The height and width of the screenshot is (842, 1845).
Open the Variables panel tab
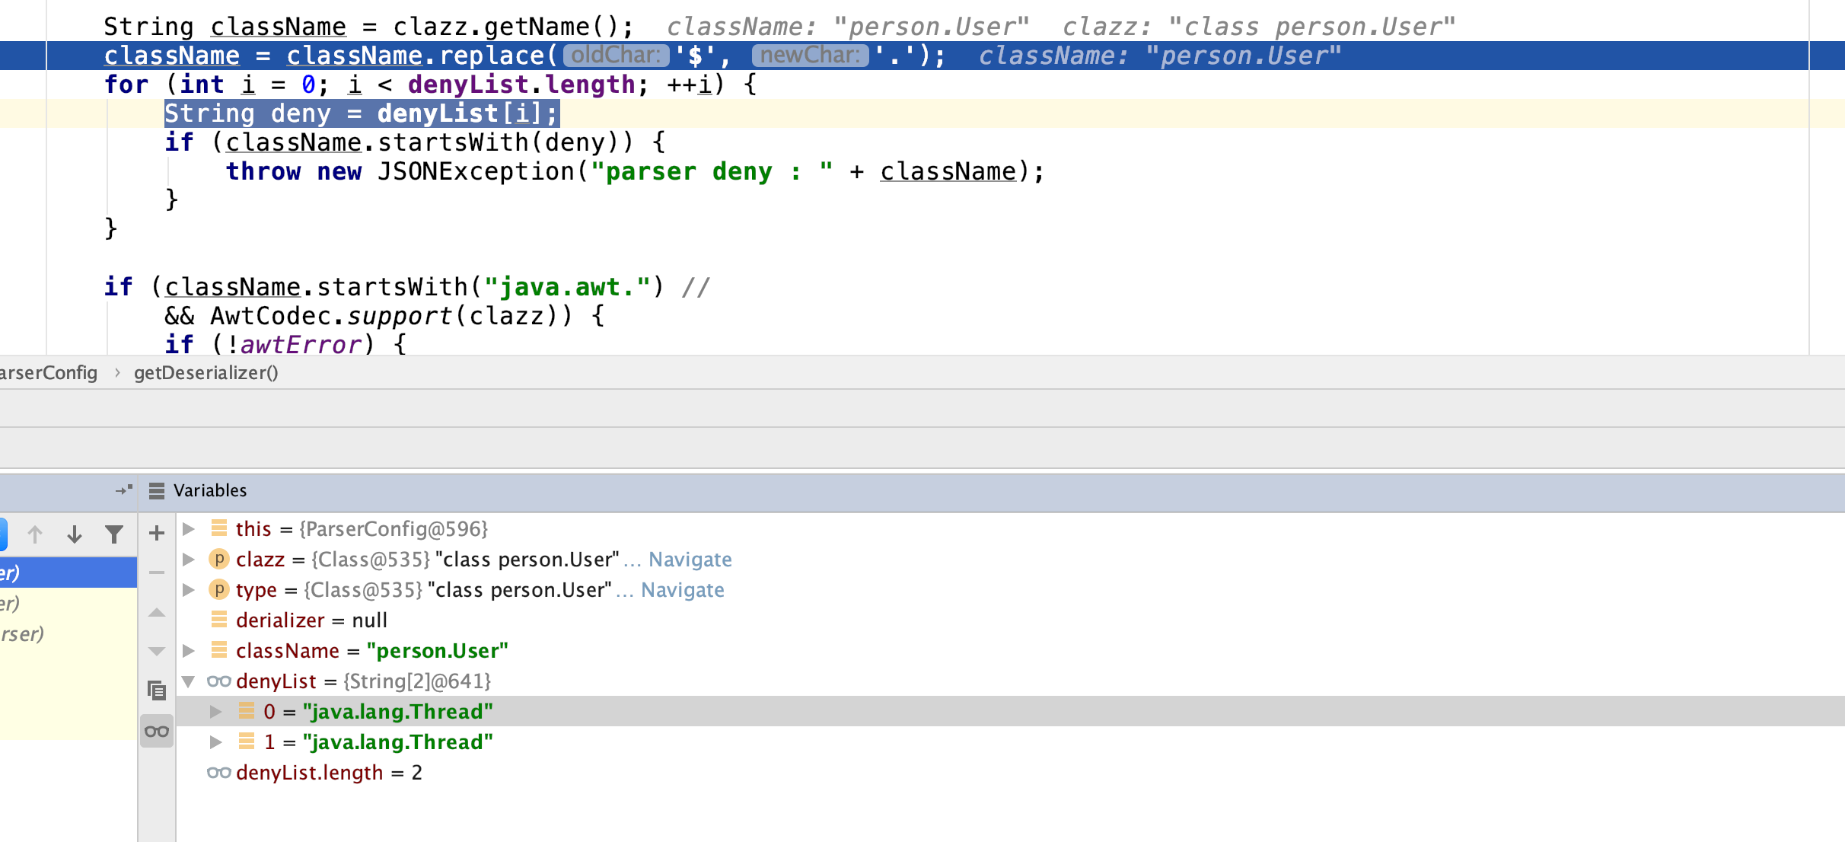[209, 490]
